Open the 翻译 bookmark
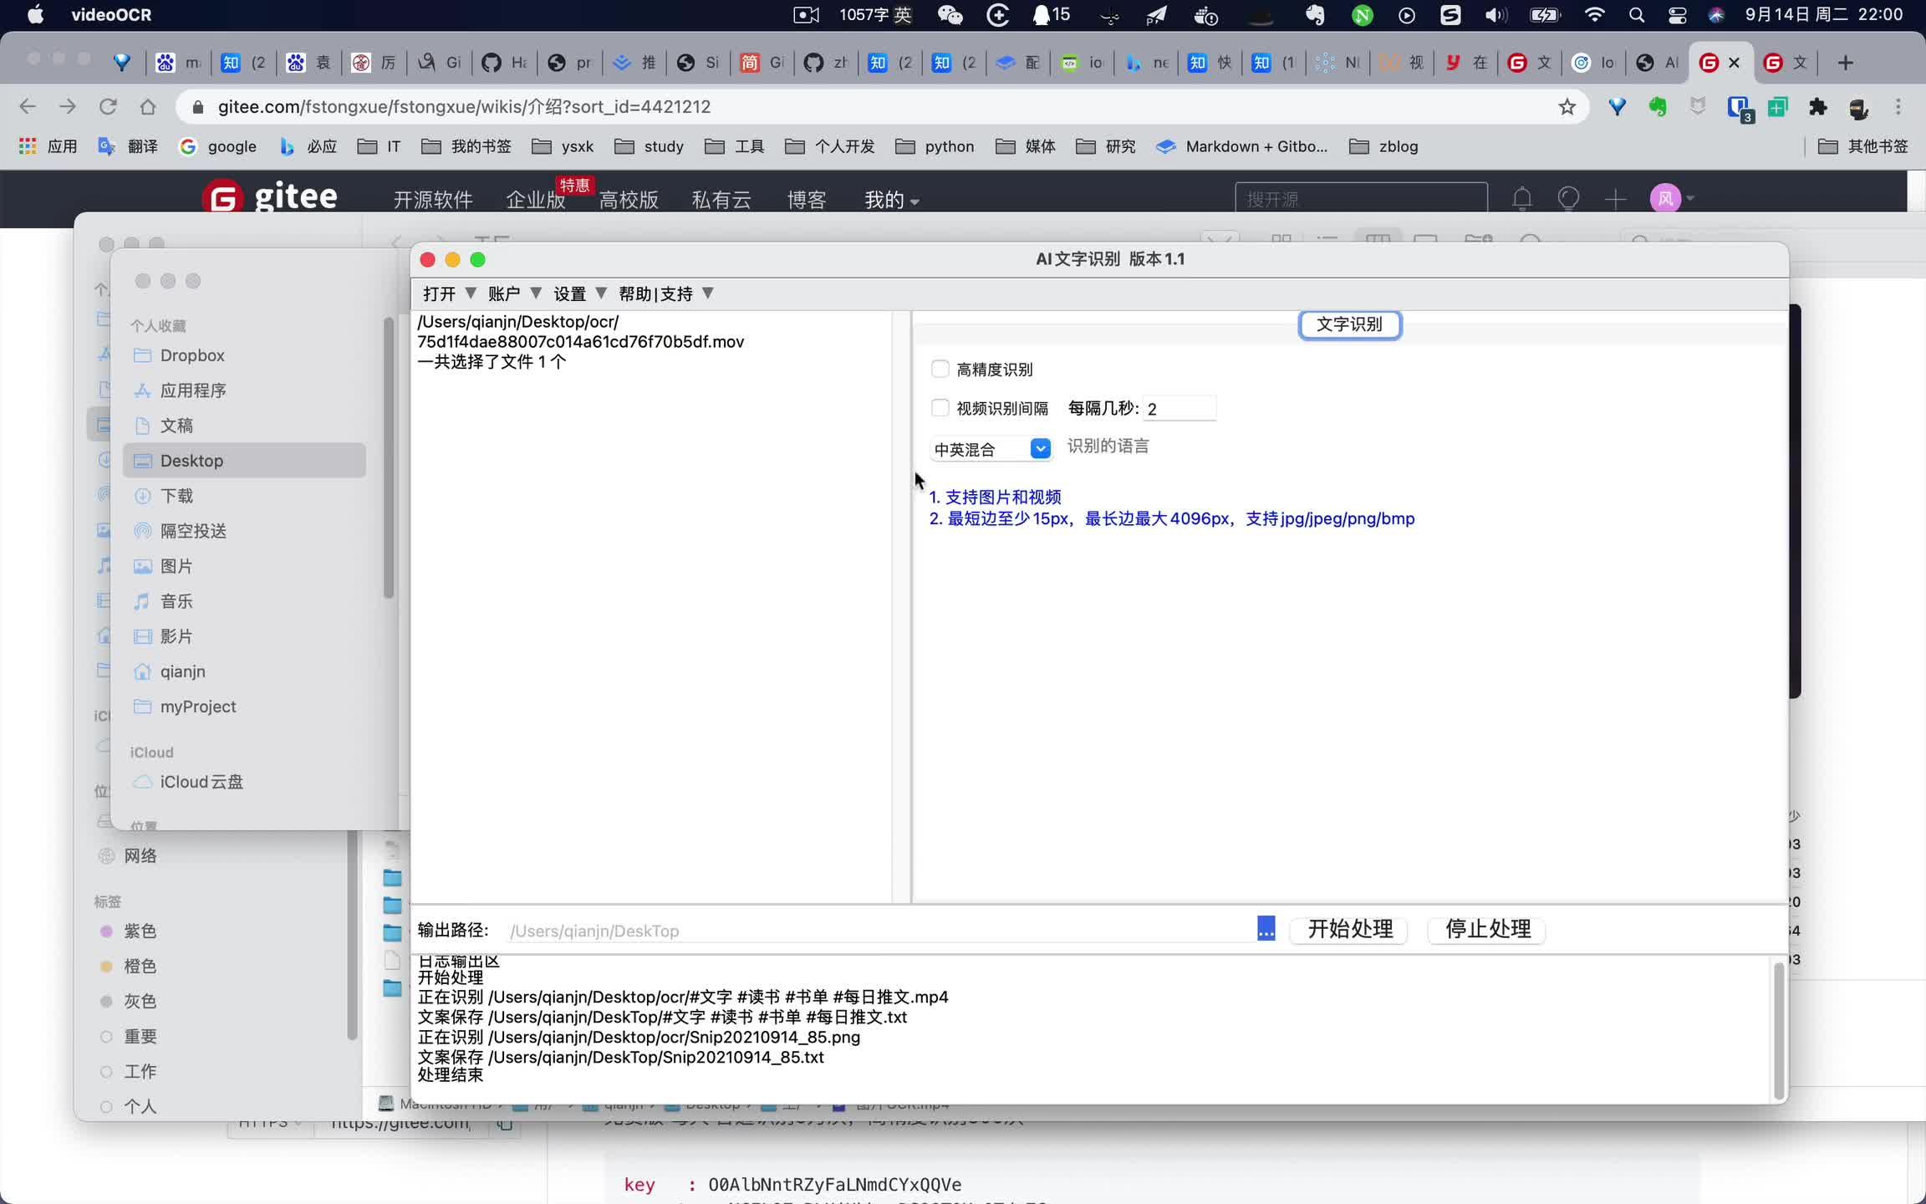The image size is (1926, 1204). coord(127,146)
